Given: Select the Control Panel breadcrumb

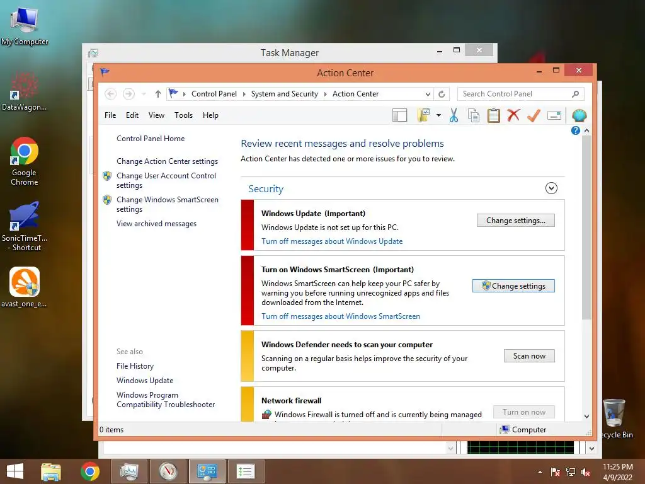Looking at the screenshot, I should point(214,94).
